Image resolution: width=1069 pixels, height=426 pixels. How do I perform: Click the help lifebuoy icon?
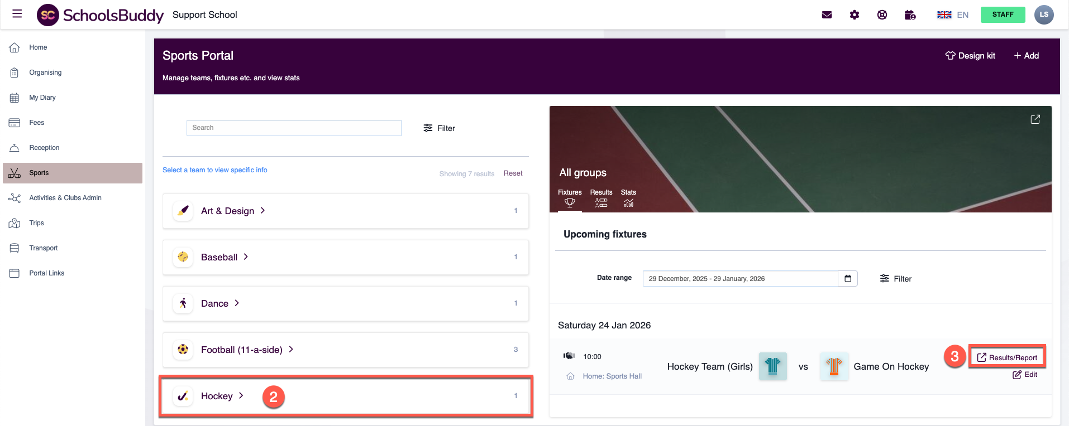tap(882, 15)
